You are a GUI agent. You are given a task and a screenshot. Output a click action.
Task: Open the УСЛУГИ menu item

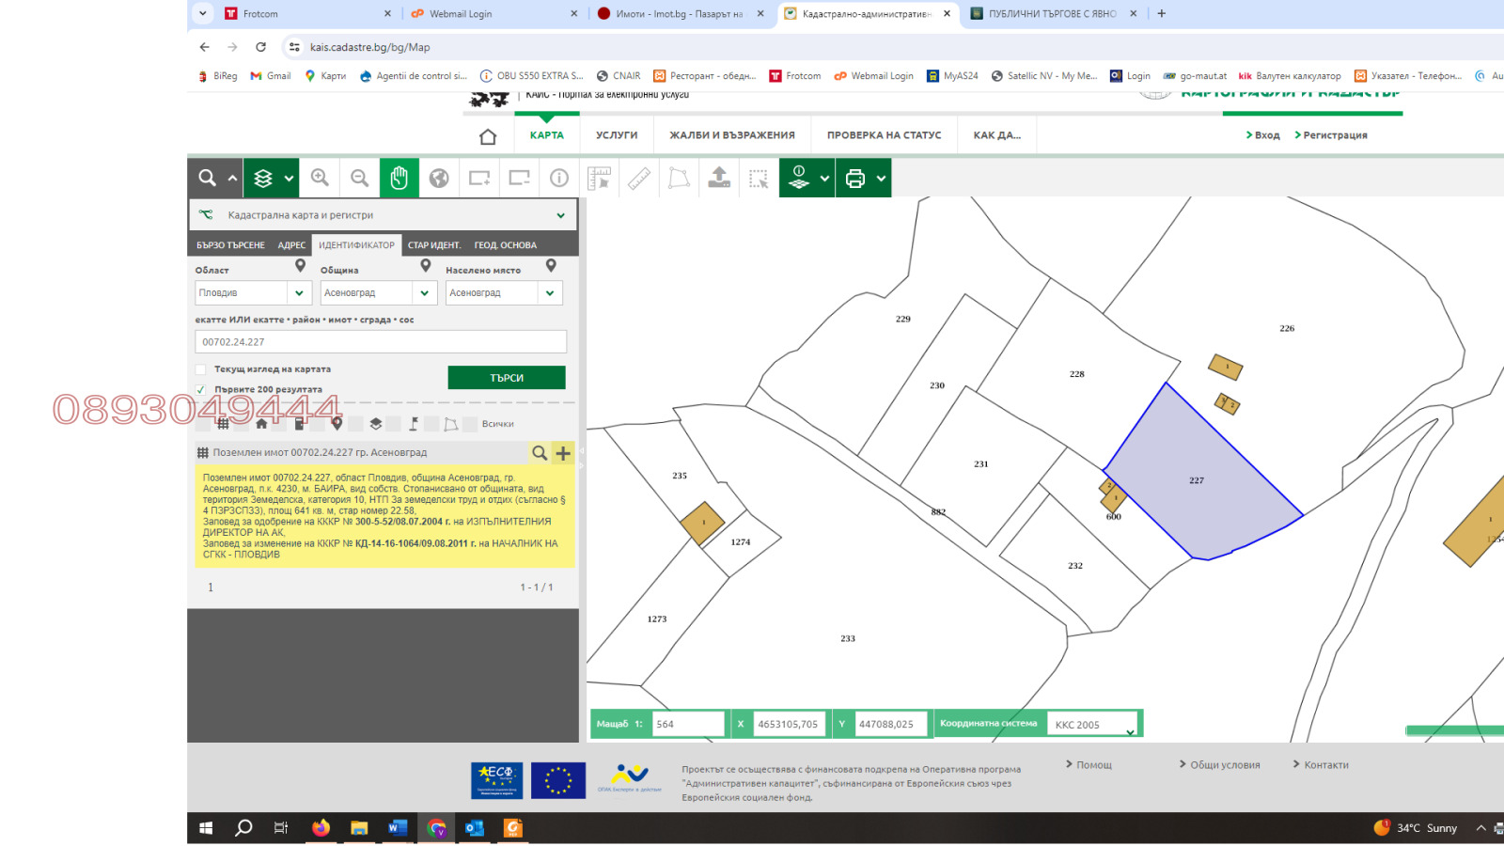tap(617, 135)
